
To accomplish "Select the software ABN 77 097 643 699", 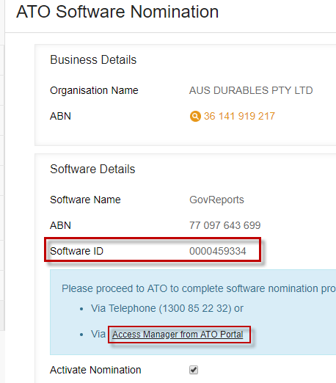I will click(x=225, y=225).
